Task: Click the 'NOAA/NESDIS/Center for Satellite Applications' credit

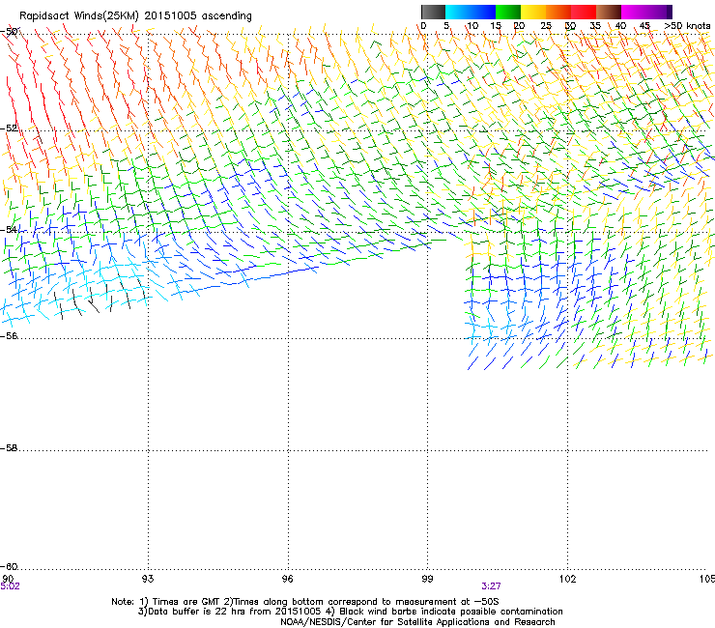Action: (x=386, y=622)
